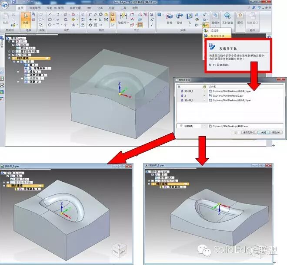Toggle 设计体 checkbox in PathFinder tree
Viewport: 287px width, 265px height.
click(x=13, y=55)
